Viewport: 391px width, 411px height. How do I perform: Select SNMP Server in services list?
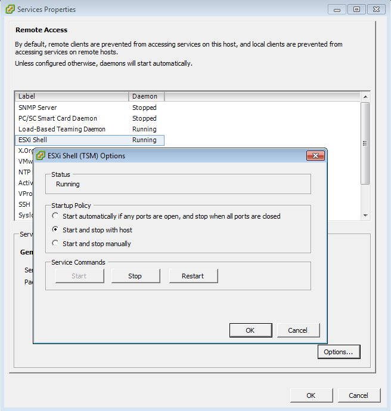pos(38,108)
